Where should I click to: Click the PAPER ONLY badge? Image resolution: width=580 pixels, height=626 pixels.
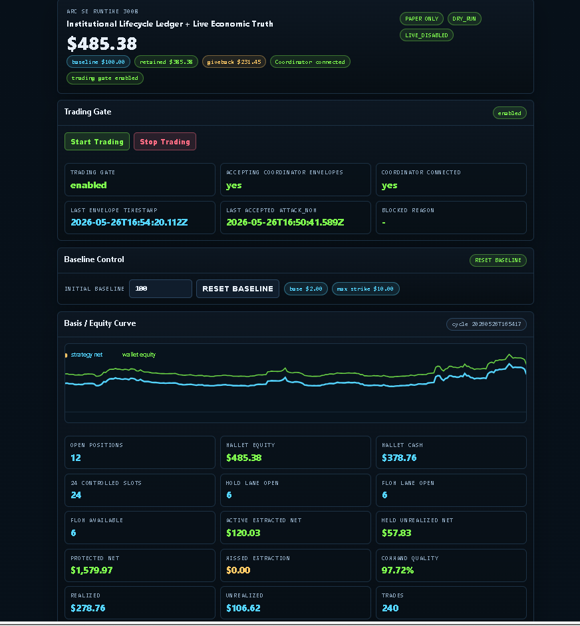tap(422, 19)
